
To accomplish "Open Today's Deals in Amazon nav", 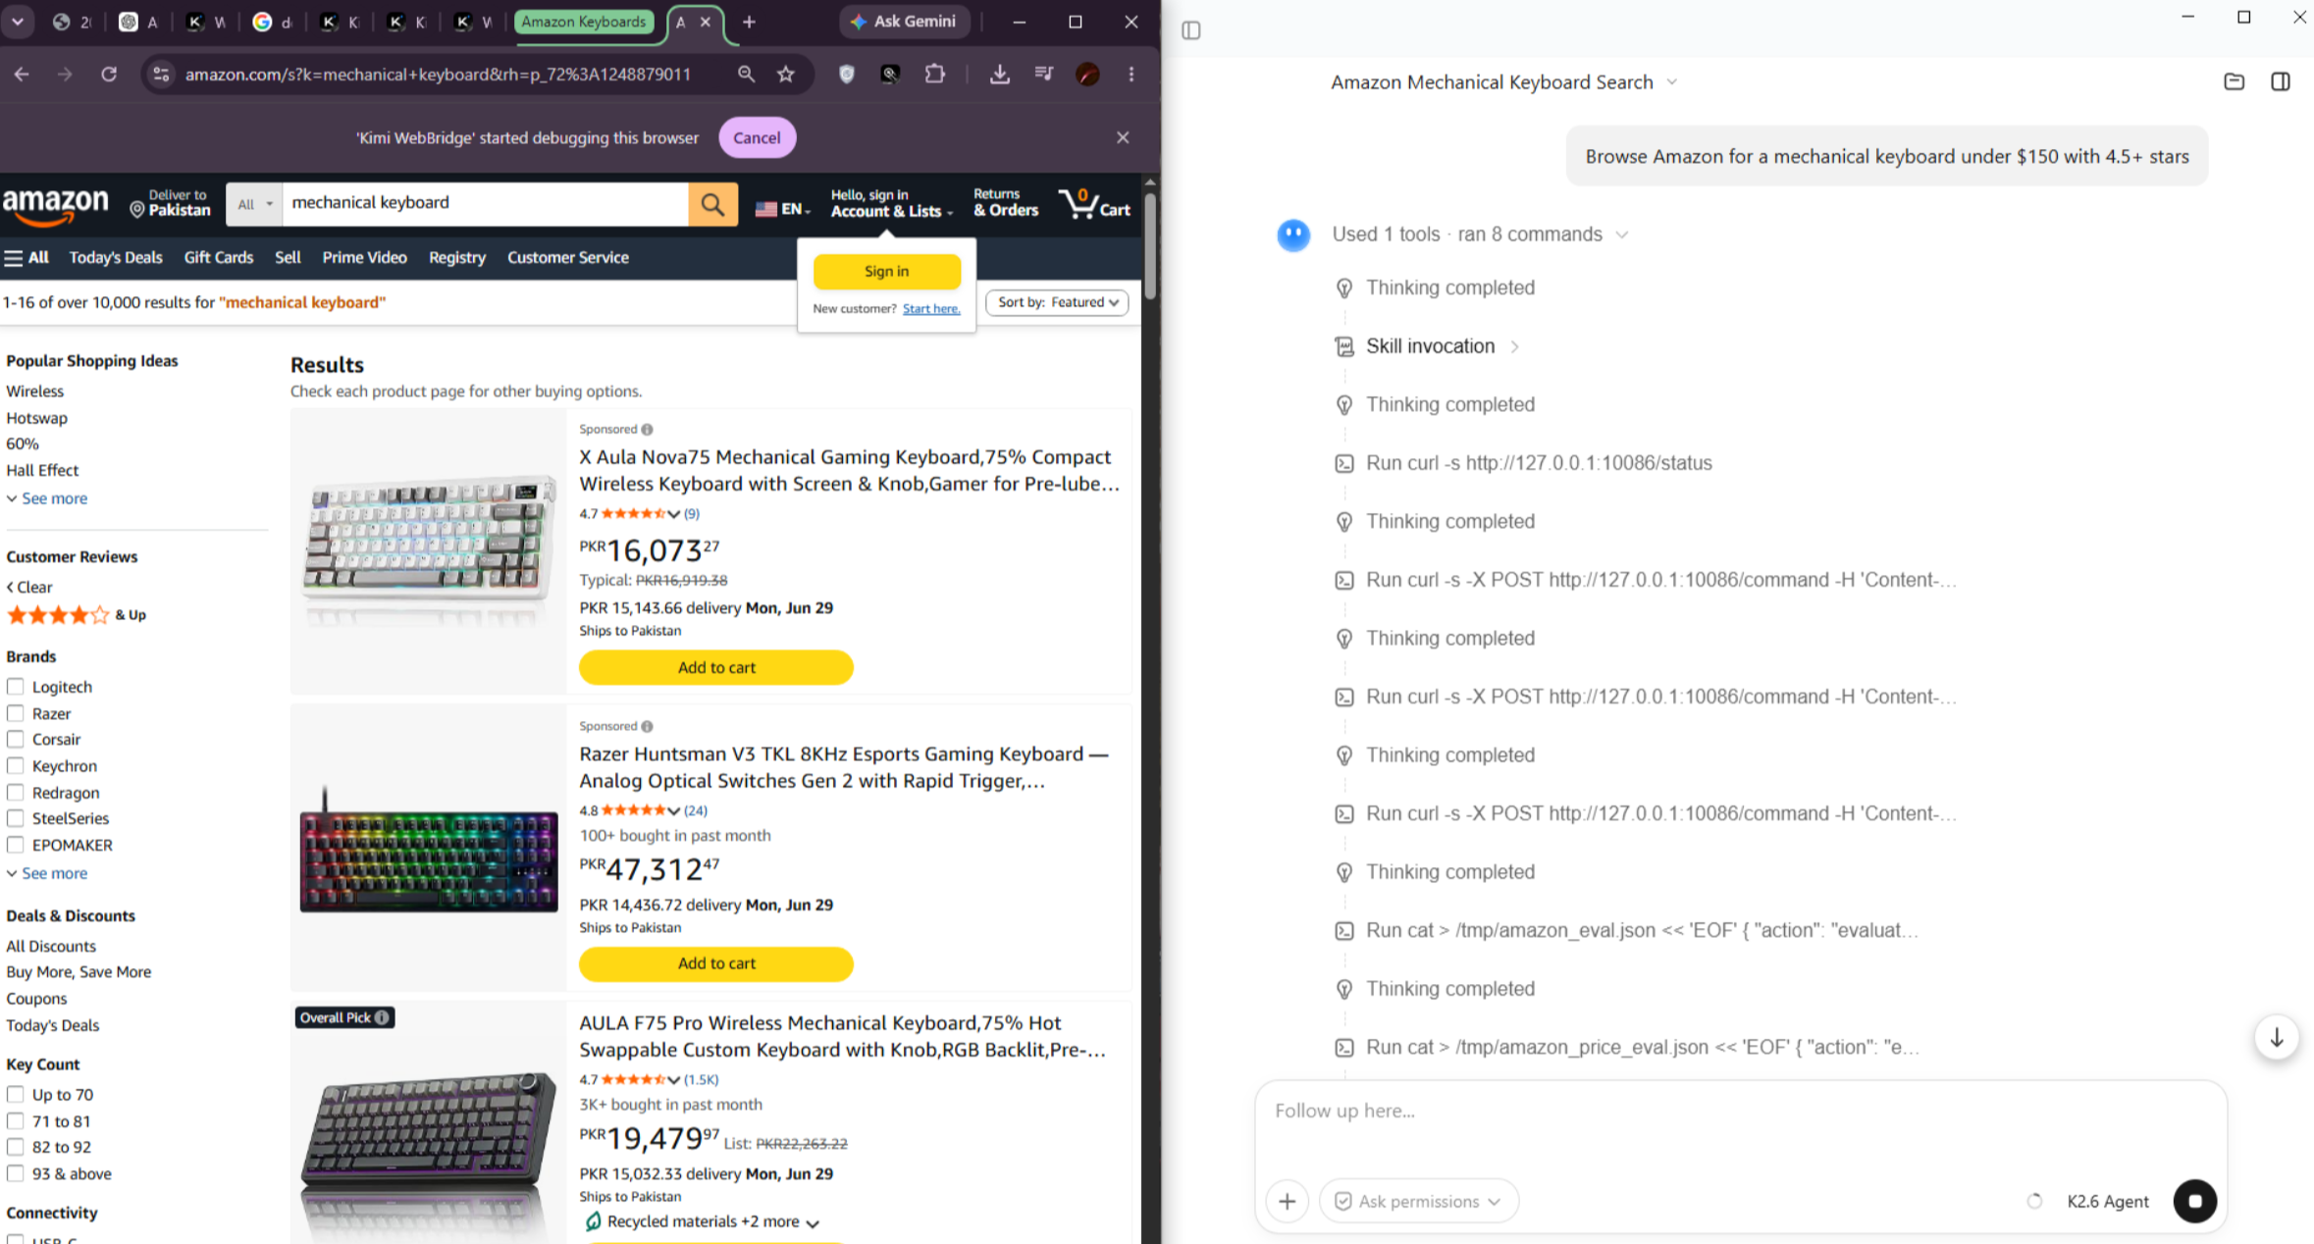I will pyautogui.click(x=116, y=258).
